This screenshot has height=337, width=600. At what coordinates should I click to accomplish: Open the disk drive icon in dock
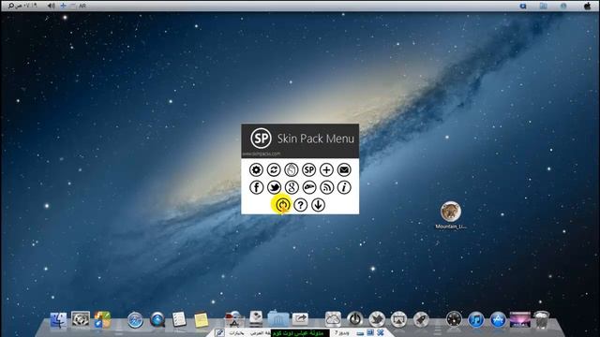[x=256, y=318]
